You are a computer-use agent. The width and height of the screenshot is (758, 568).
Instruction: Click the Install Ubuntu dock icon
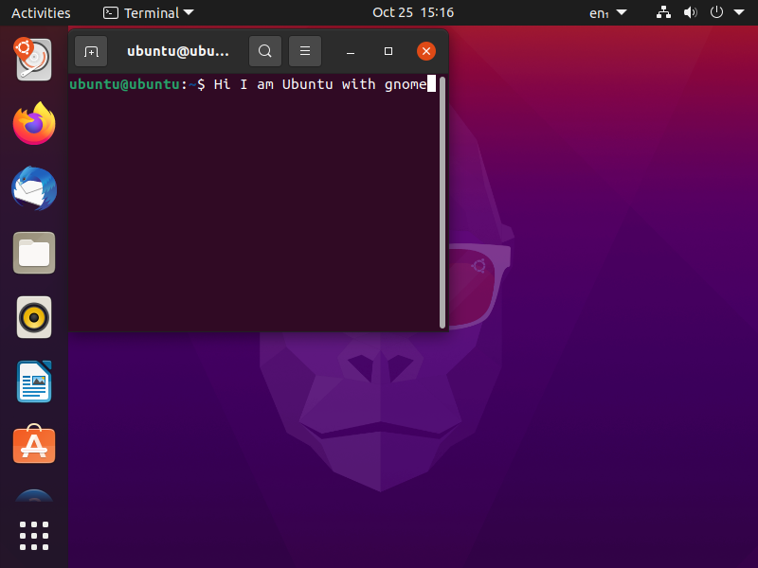[x=34, y=60]
